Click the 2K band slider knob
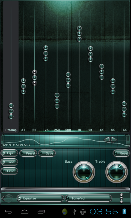Viewport: 131px width, 218px height. click(x=91, y=54)
